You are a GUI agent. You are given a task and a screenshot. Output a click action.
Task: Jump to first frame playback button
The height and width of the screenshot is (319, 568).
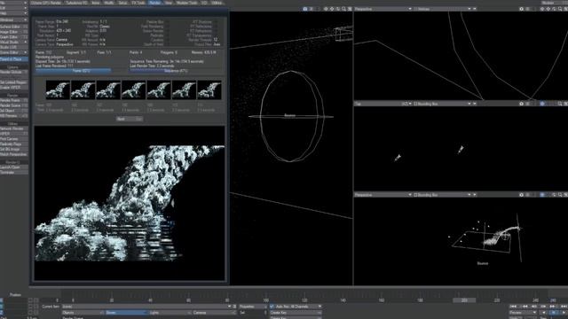pyautogui.click(x=514, y=307)
